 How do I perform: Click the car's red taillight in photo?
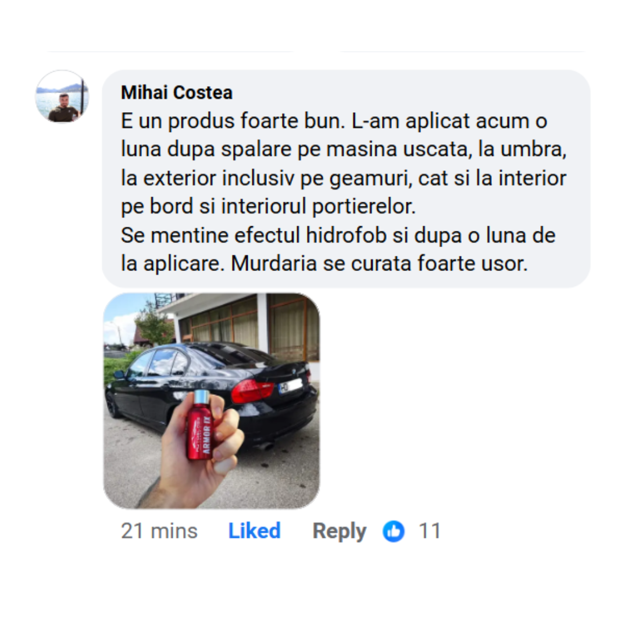coord(252,391)
